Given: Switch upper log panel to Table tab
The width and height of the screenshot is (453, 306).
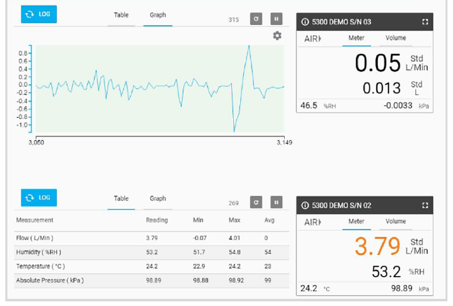Looking at the screenshot, I should click(x=121, y=15).
